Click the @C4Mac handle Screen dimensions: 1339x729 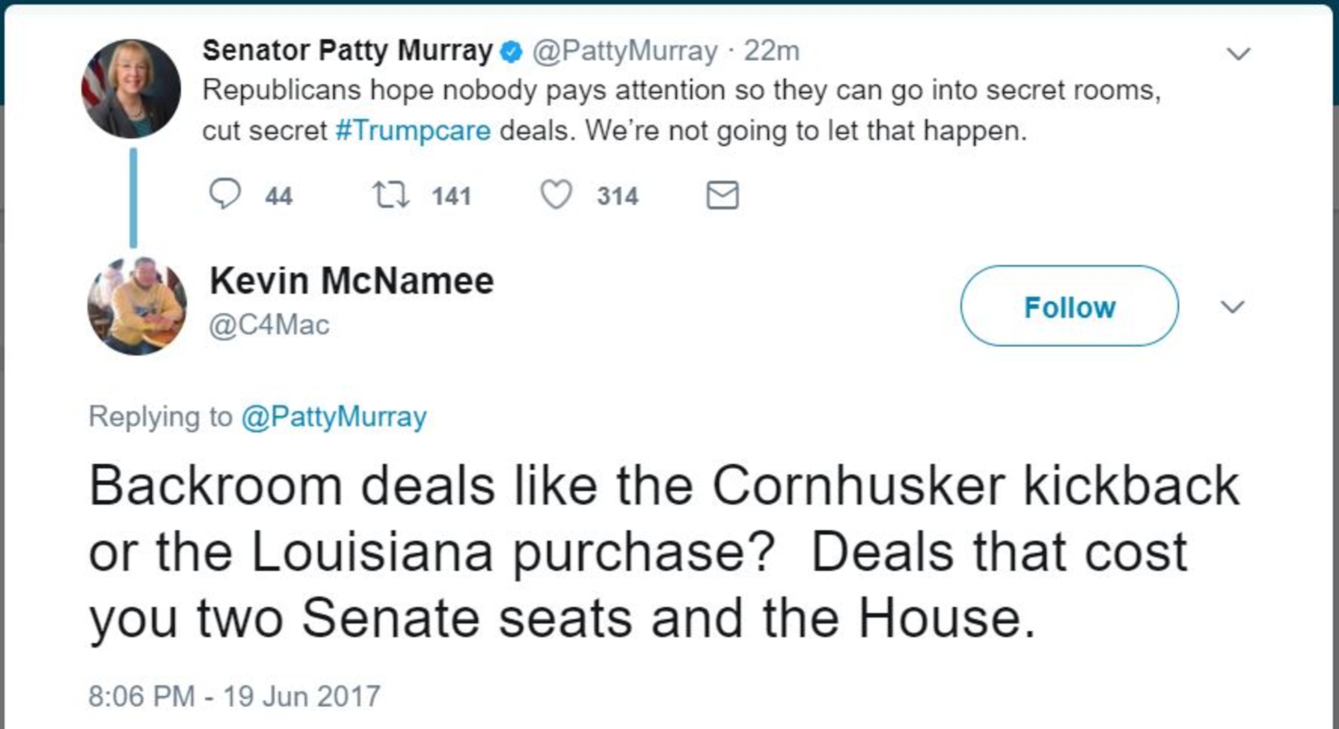269,325
